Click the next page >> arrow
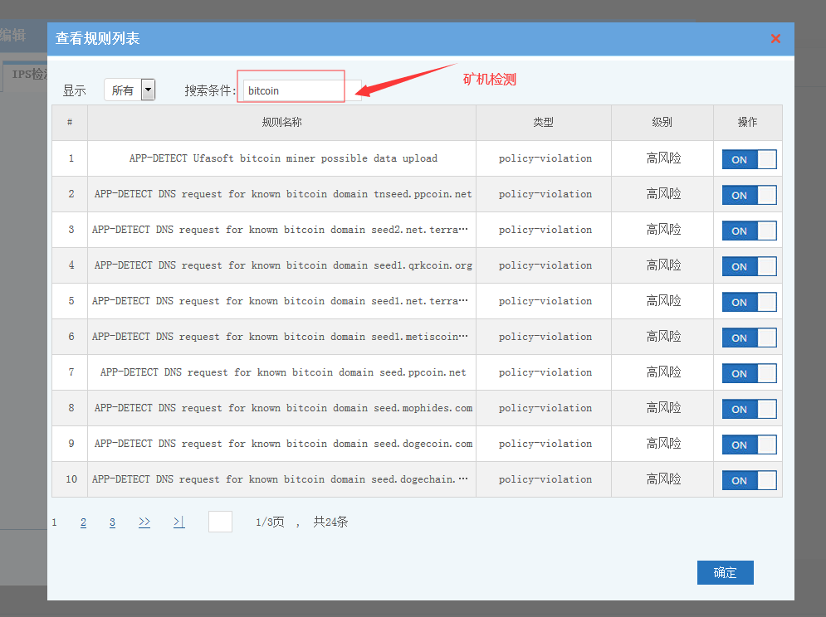 pyautogui.click(x=144, y=522)
